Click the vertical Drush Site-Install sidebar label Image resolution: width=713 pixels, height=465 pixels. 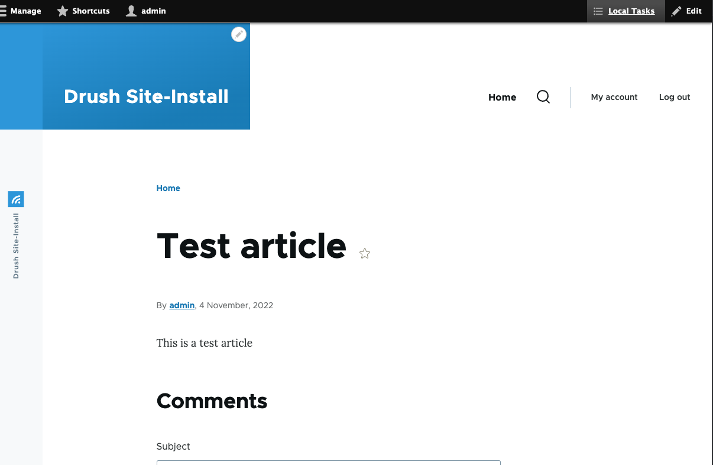pyautogui.click(x=15, y=246)
